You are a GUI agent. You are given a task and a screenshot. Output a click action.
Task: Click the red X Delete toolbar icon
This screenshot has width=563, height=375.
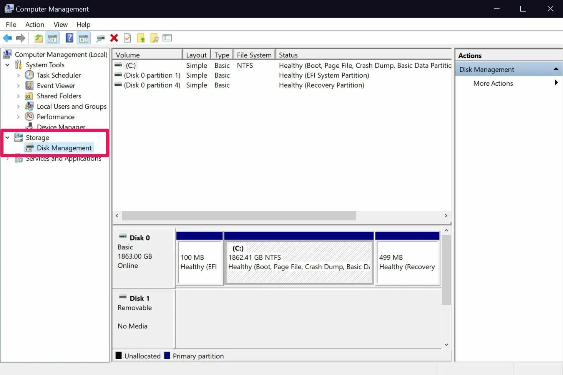point(114,38)
